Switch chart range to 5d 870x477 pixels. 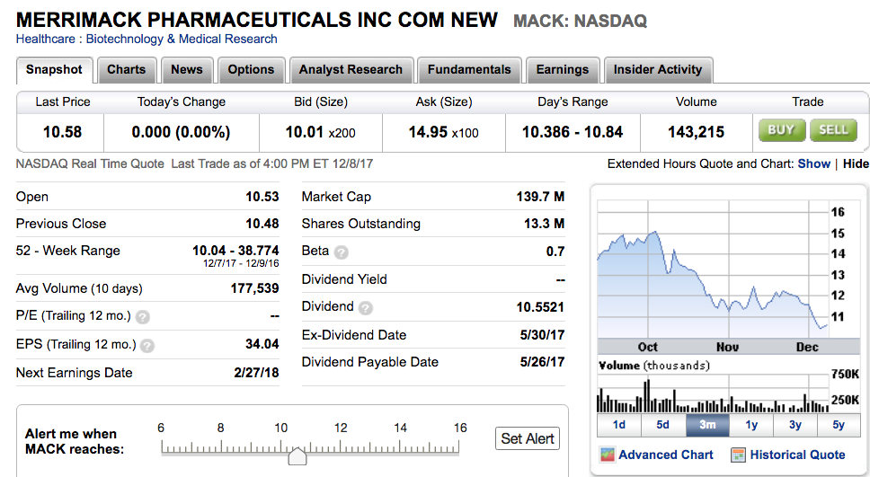(x=663, y=425)
